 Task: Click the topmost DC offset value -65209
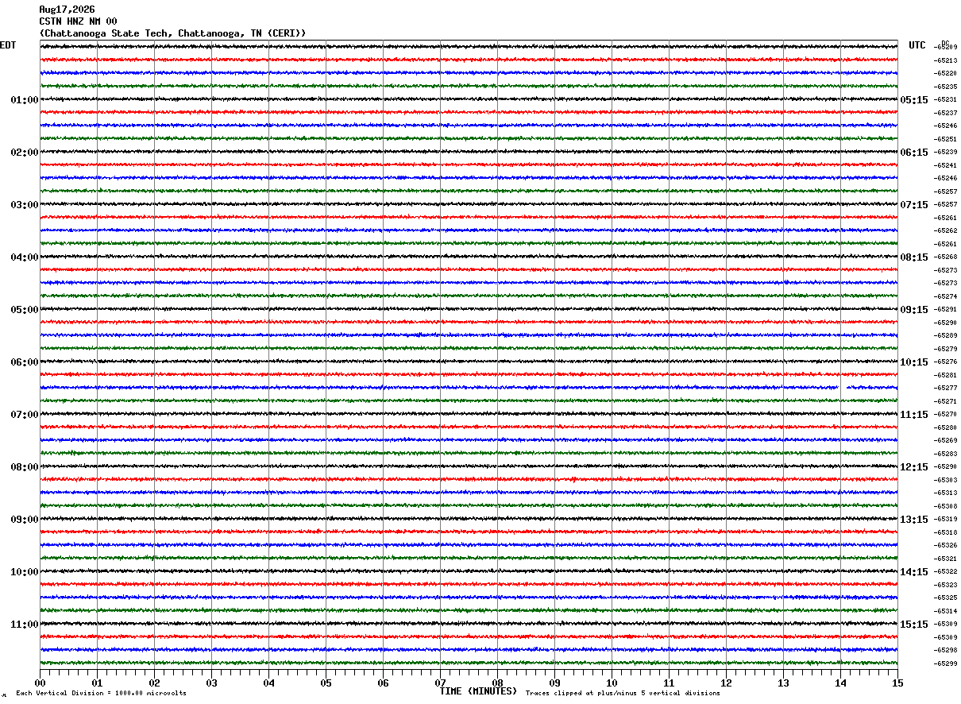pos(946,48)
